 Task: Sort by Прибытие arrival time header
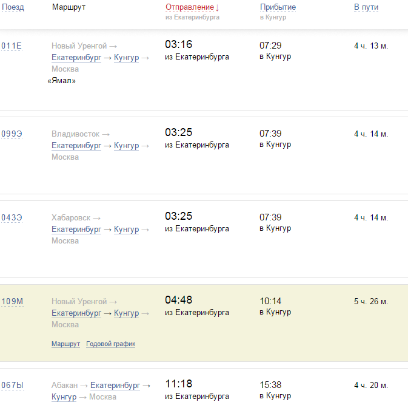pyautogui.click(x=278, y=7)
